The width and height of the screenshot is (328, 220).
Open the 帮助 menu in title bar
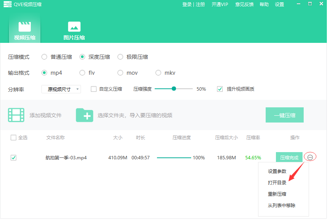(x=264, y=5)
